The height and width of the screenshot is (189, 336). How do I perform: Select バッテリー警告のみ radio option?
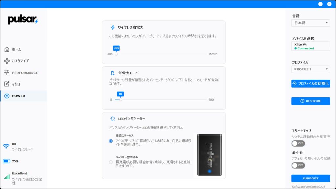(x=111, y=162)
